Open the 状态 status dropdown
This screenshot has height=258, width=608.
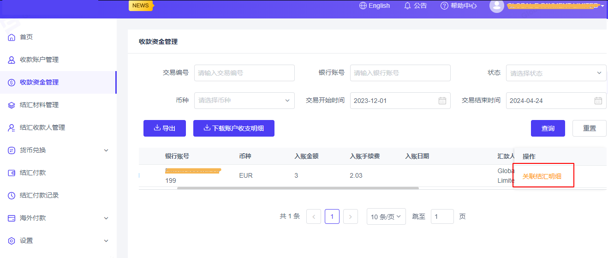[x=556, y=73]
